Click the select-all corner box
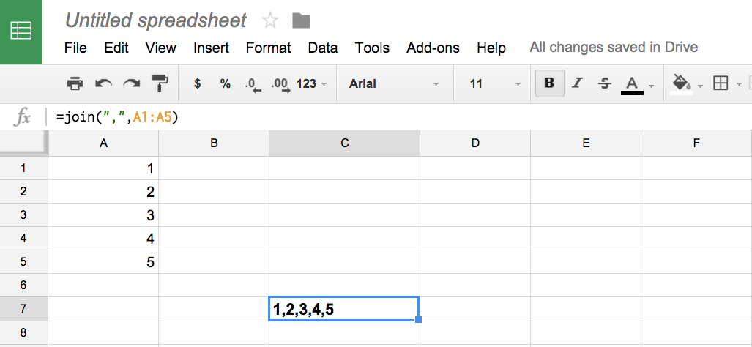752x347 pixels. [24, 142]
